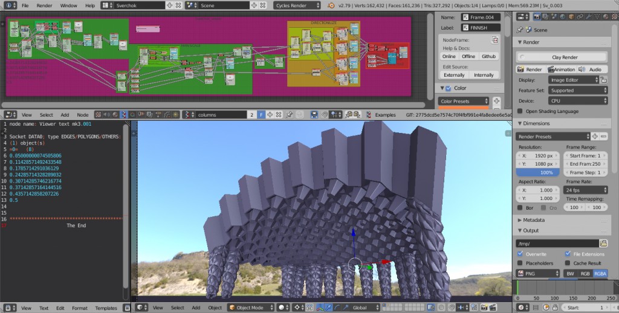Open the PNG file format dropdown

[537, 273]
